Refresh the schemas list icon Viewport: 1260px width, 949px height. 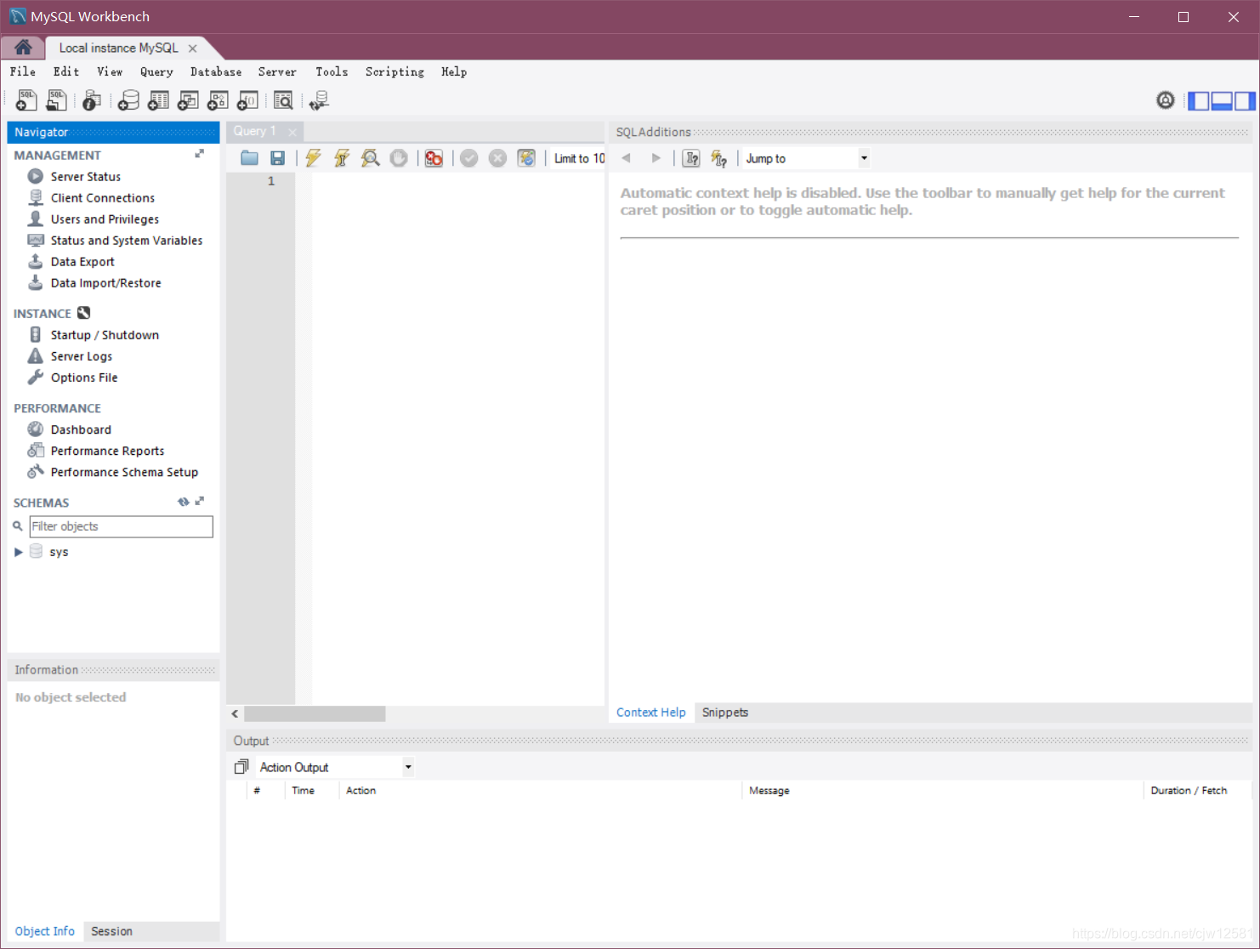[x=184, y=502]
